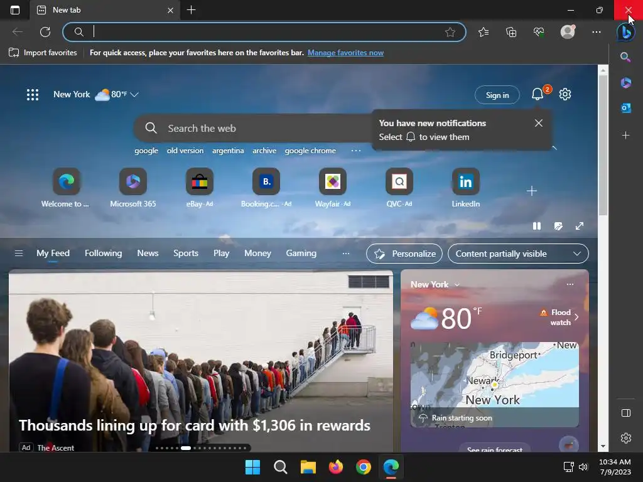Image resolution: width=643 pixels, height=482 pixels.
Task: Open Settings and more ellipsis menu
Action: [x=597, y=32]
